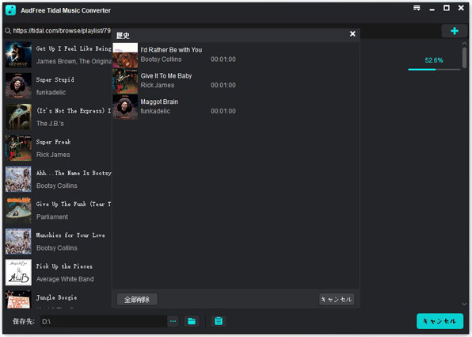Click The J.B.'s track album cover

(18, 117)
